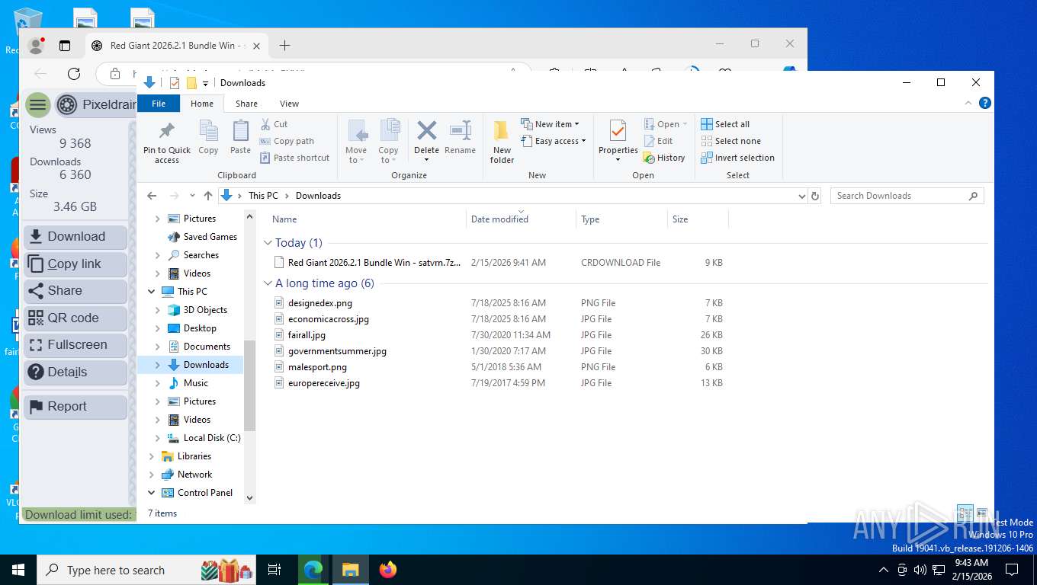Image resolution: width=1037 pixels, height=585 pixels.
Task: Click quick access toolbar New folder icon
Action: (x=191, y=82)
